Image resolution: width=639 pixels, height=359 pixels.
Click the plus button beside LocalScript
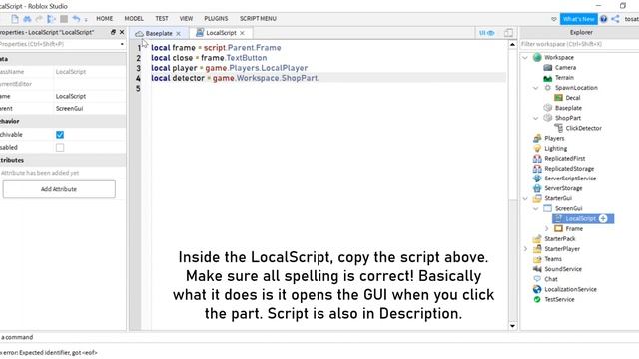(x=603, y=219)
